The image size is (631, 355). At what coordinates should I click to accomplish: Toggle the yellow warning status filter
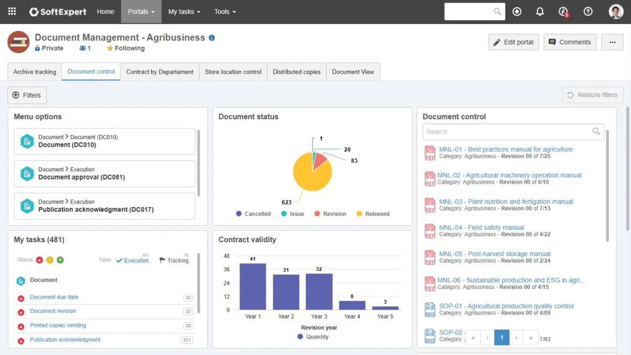pos(50,260)
